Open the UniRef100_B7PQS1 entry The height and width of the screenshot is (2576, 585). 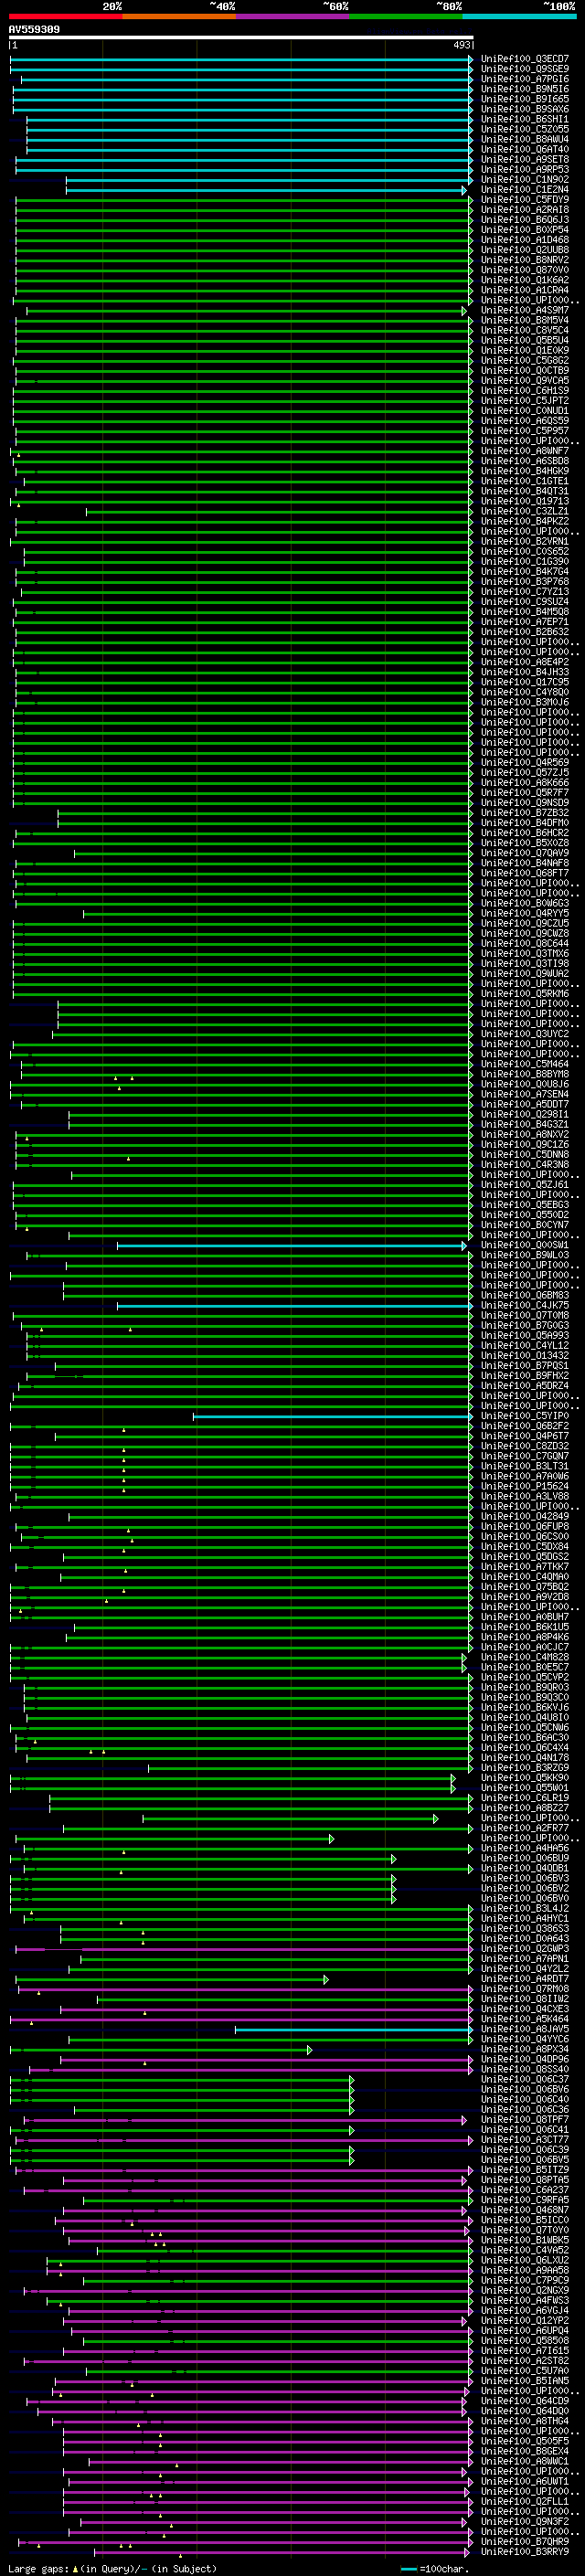point(524,1366)
